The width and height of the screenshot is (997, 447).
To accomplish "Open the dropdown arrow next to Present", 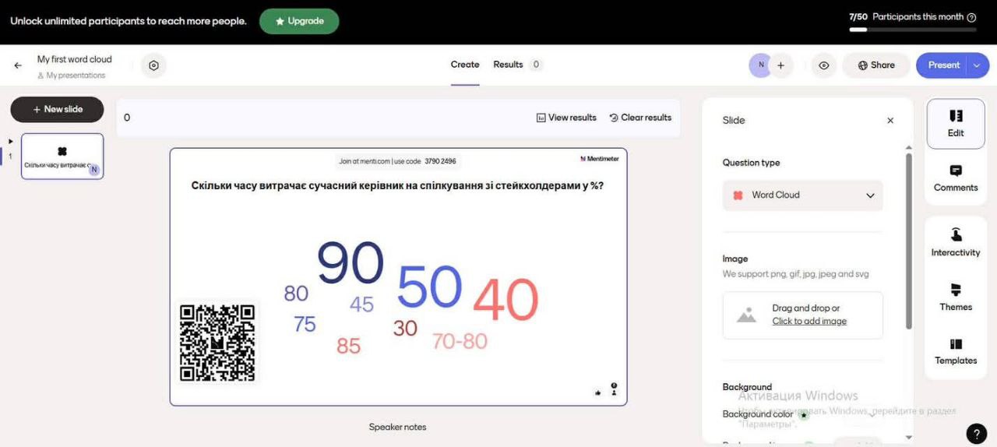I will click(977, 65).
